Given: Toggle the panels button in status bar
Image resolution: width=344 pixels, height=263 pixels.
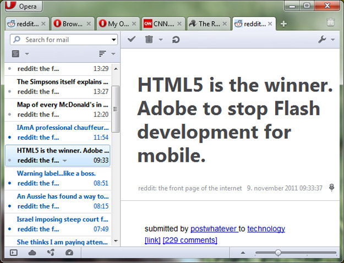Looking at the screenshot, I should (x=14, y=253).
